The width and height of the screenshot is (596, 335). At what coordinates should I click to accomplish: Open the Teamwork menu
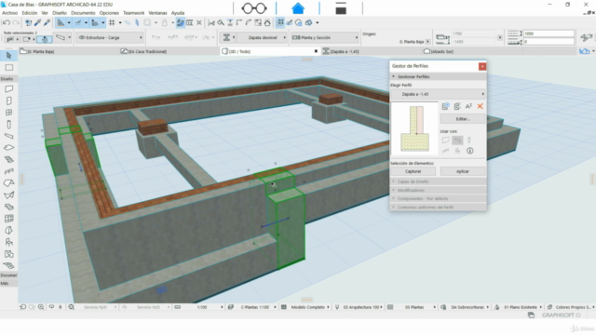[133, 13]
